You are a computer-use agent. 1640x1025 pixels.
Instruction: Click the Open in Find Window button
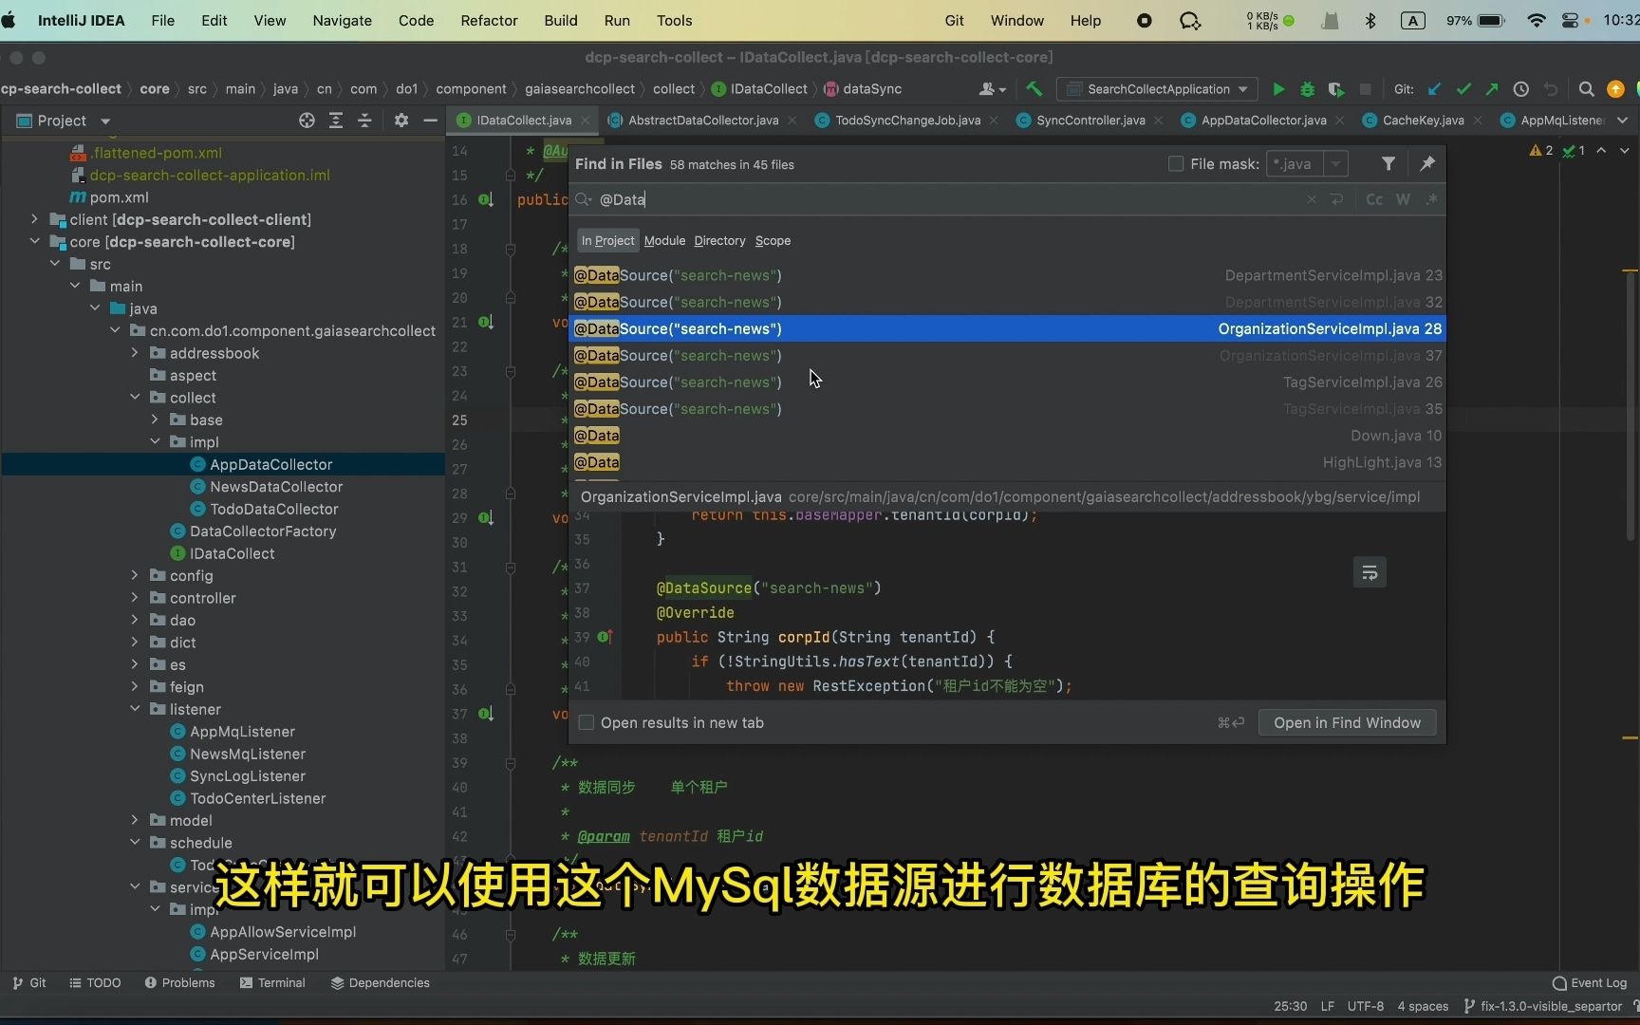click(1346, 722)
